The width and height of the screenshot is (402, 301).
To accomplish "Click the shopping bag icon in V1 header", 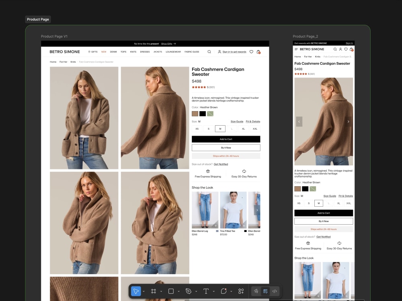I will tap(258, 52).
